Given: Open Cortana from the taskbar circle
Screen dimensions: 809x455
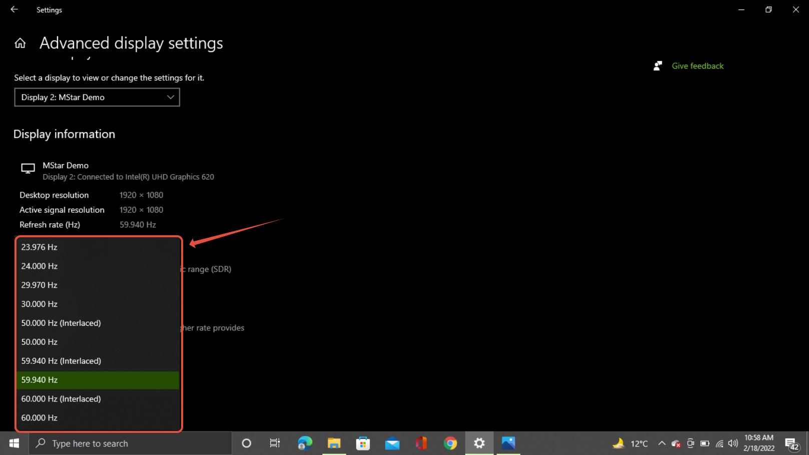Looking at the screenshot, I should (x=246, y=443).
